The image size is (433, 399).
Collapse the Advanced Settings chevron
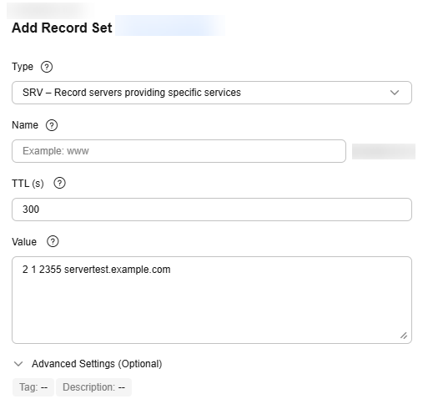(x=18, y=364)
